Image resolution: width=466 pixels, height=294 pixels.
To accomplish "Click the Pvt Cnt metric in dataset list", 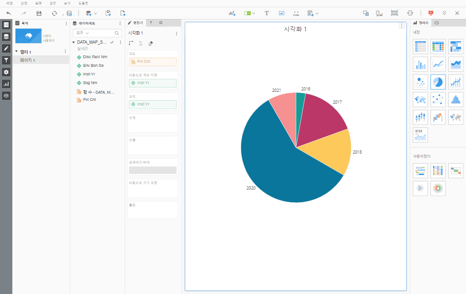I will coord(89,100).
